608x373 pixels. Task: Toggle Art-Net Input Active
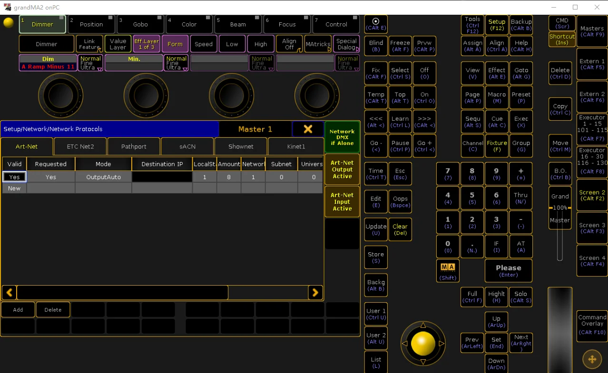342,201
